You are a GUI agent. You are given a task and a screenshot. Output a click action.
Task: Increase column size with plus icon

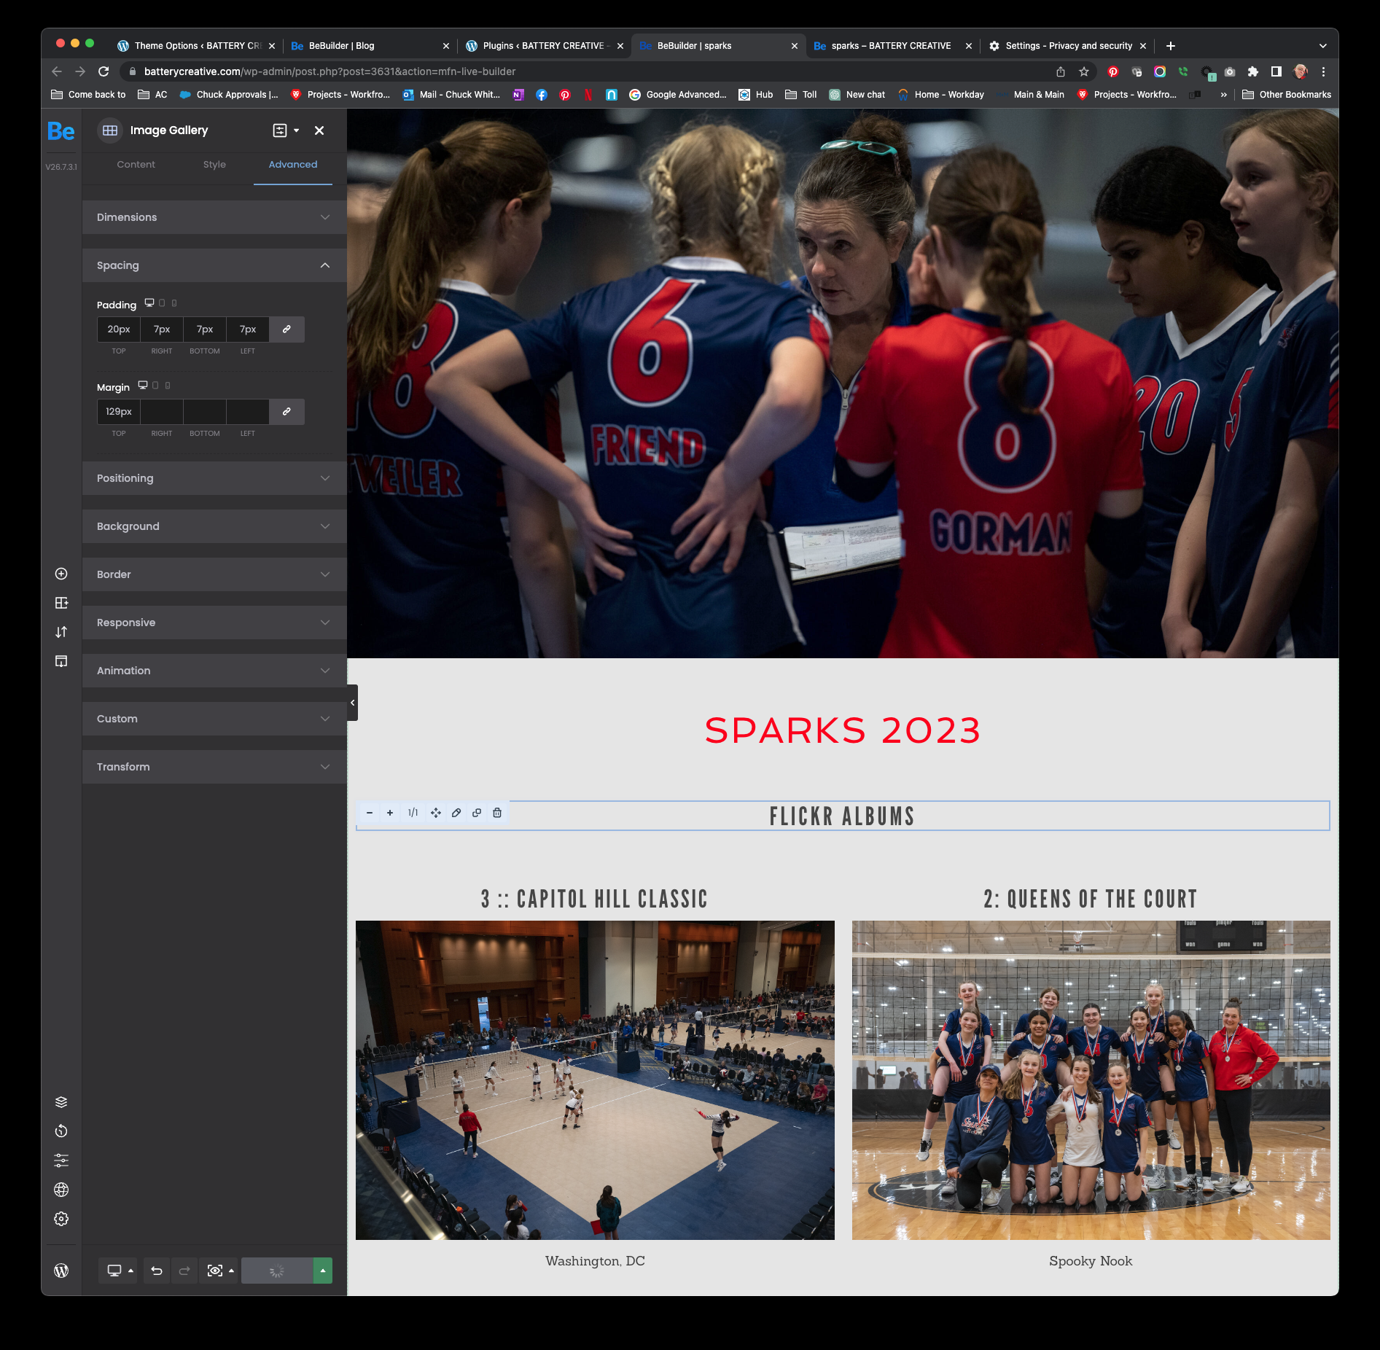coord(390,813)
